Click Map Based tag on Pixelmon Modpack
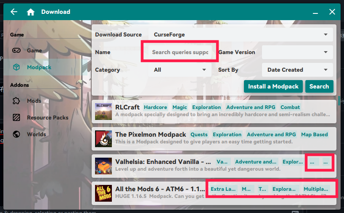The height and width of the screenshot is (213, 344). pyautogui.click(x=315, y=135)
